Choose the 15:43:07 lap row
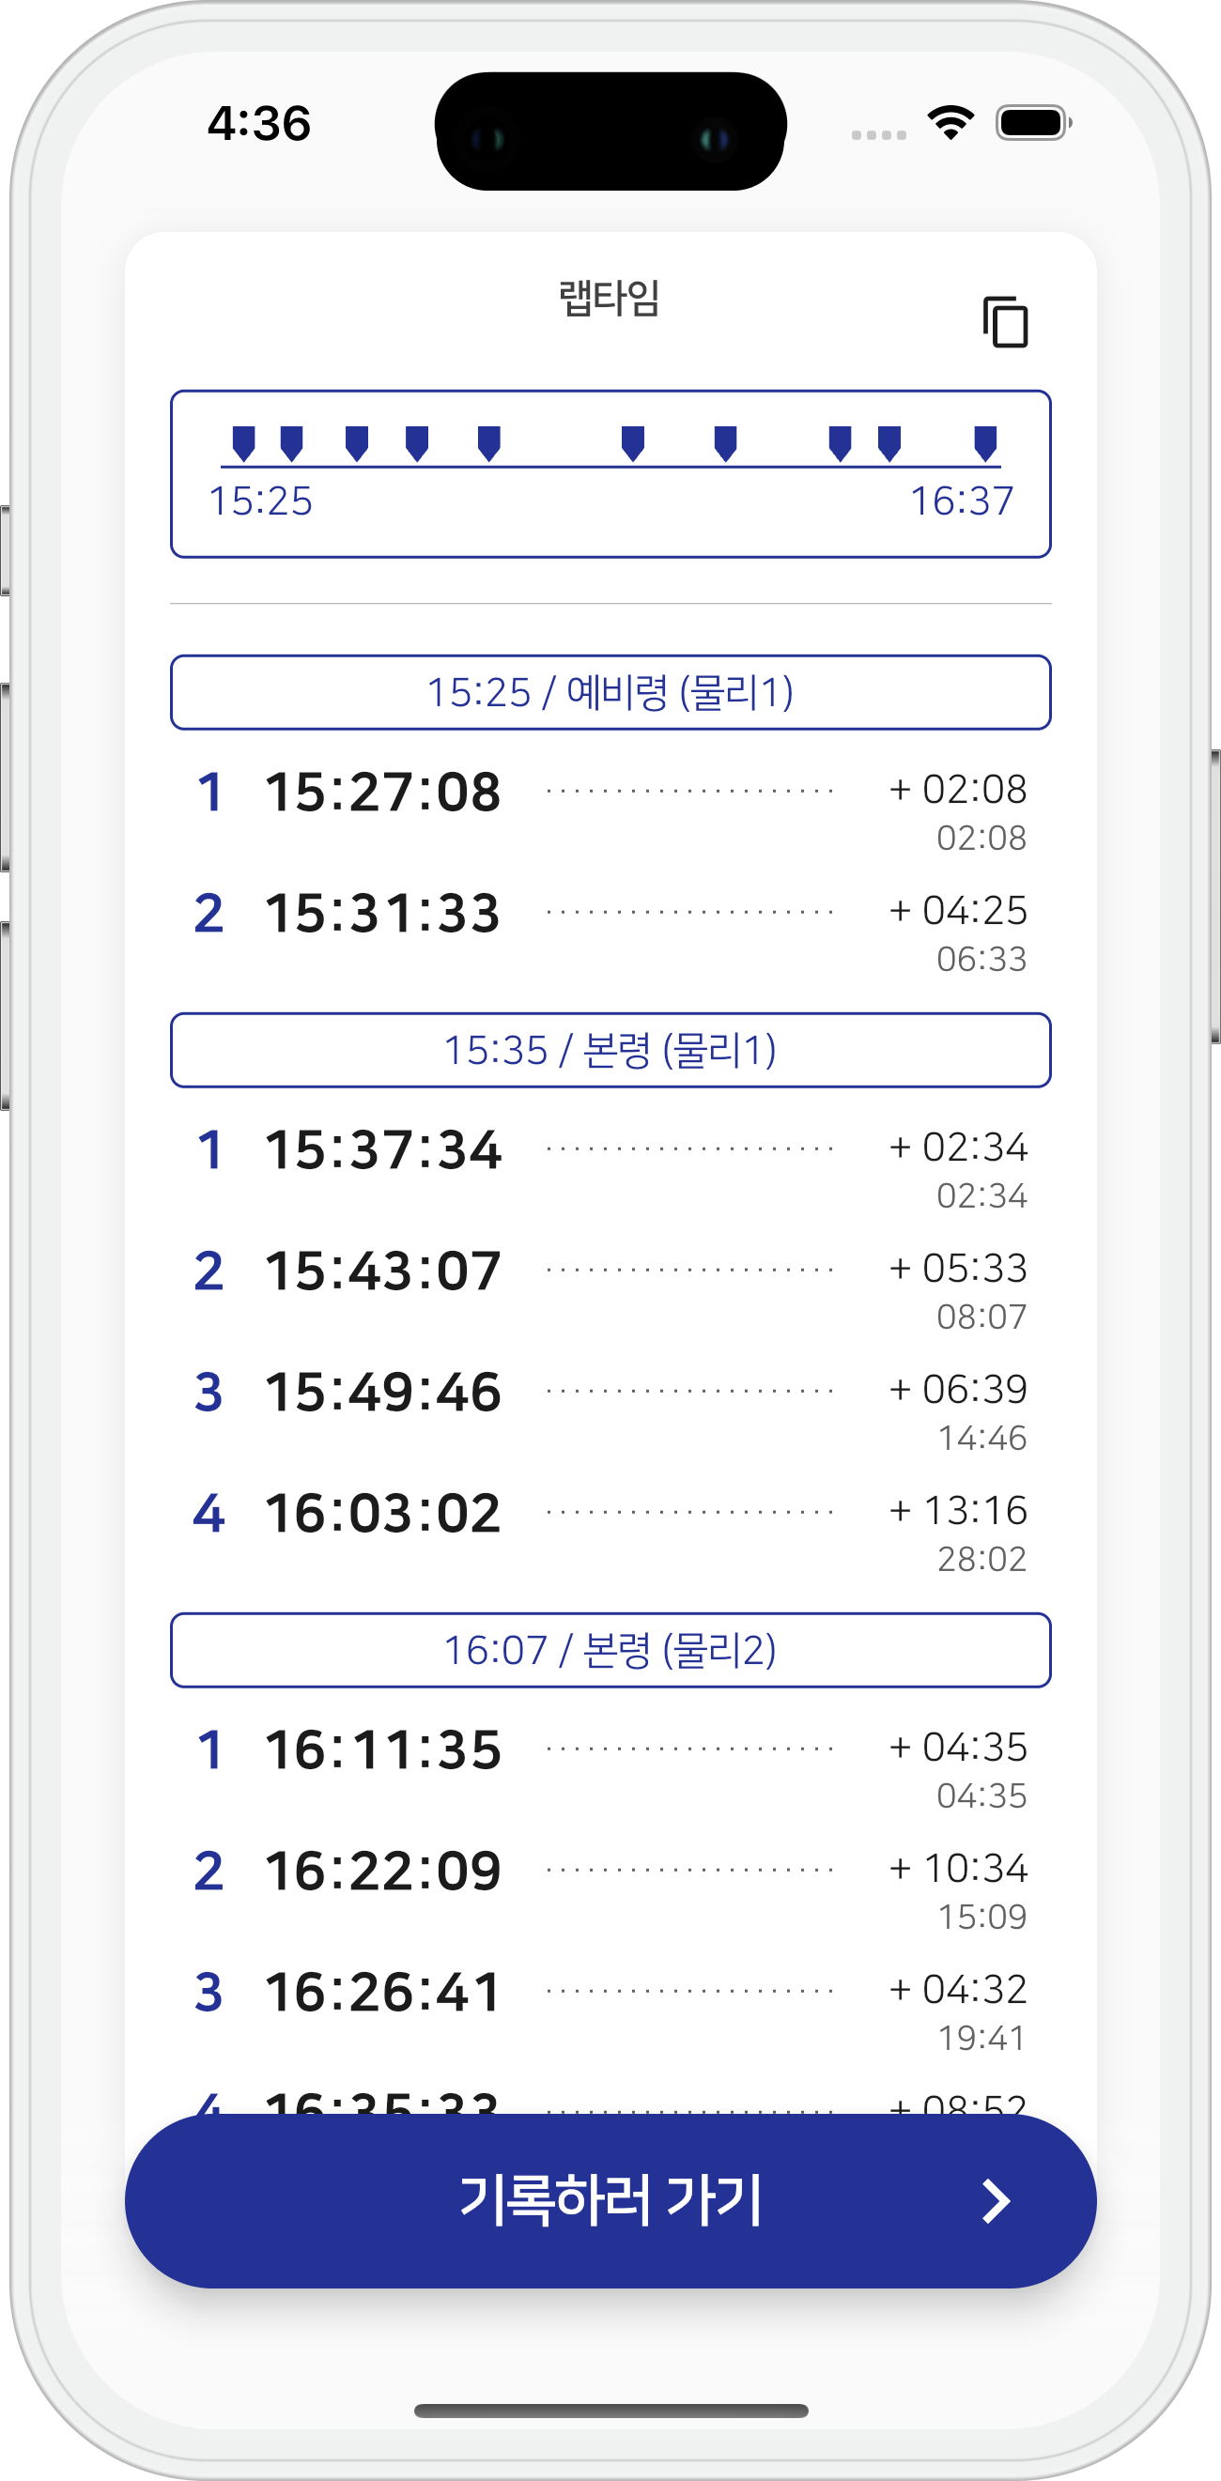 tap(383, 1271)
